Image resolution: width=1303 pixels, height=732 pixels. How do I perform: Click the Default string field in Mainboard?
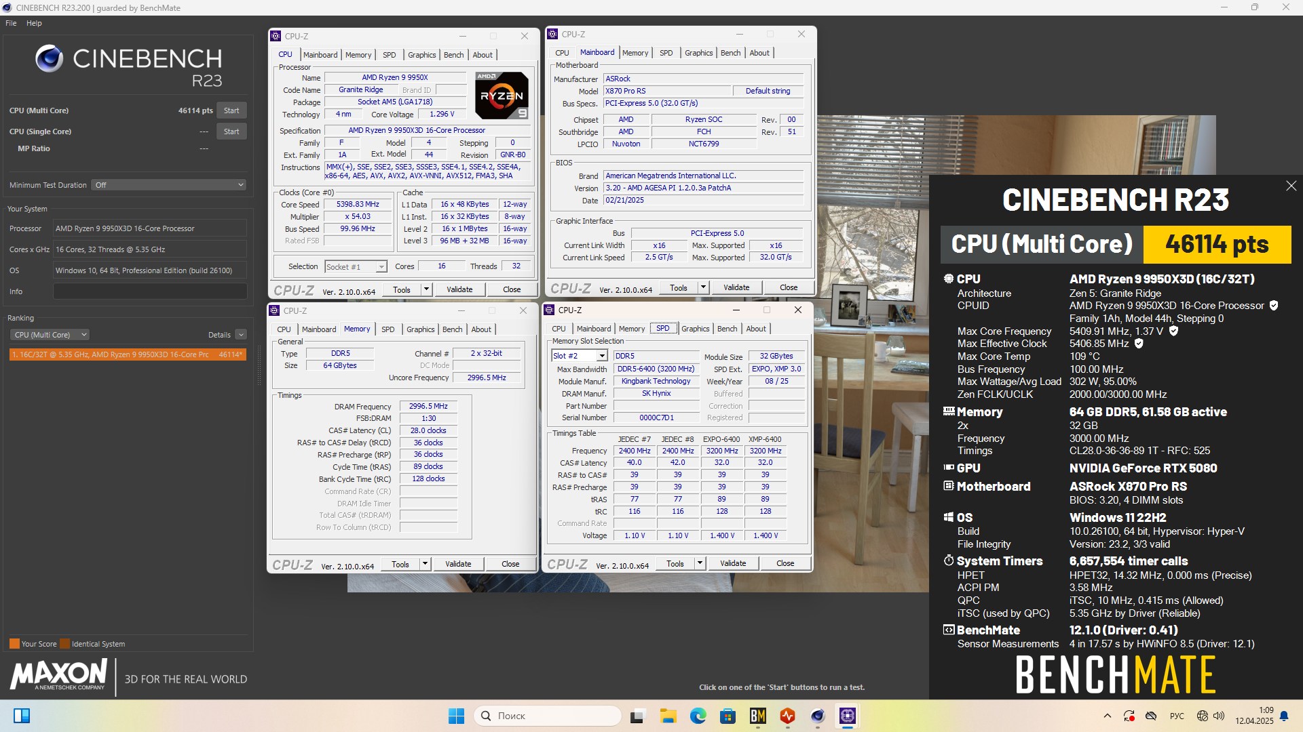[768, 91]
